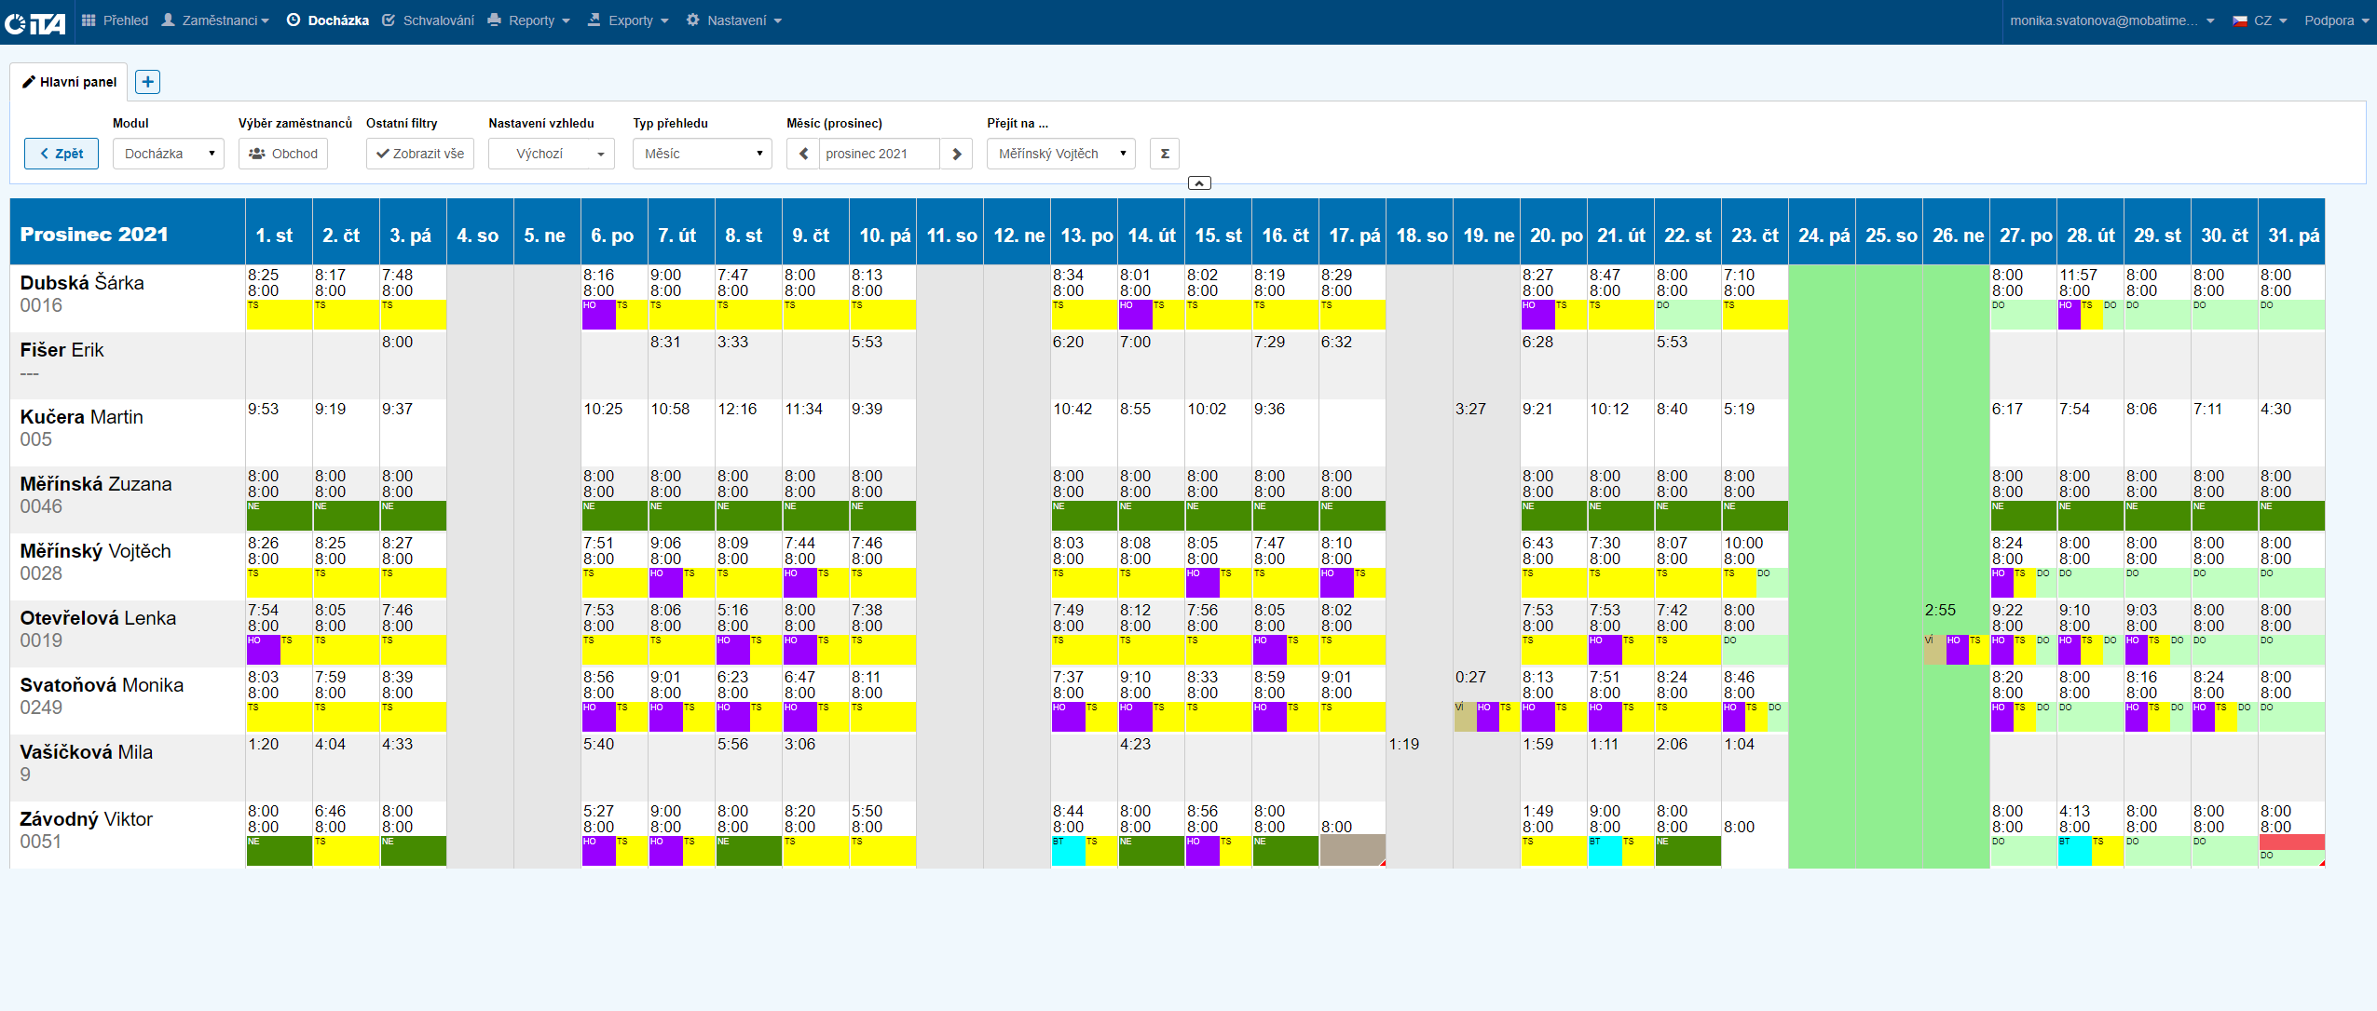Collapse filter panel with up arrow
Image resolution: width=2377 pixels, height=1011 pixels.
pos(1199,183)
